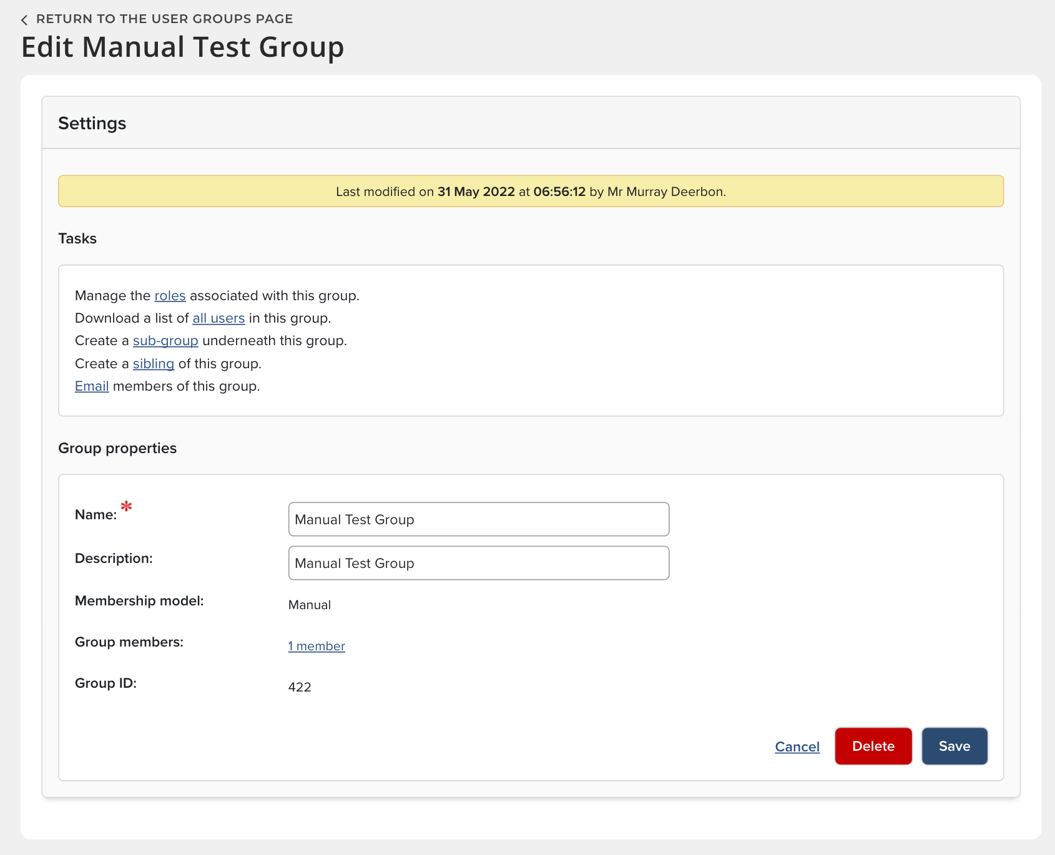The width and height of the screenshot is (1055, 855).
Task: Create a sub-group under this group
Action: coord(165,341)
